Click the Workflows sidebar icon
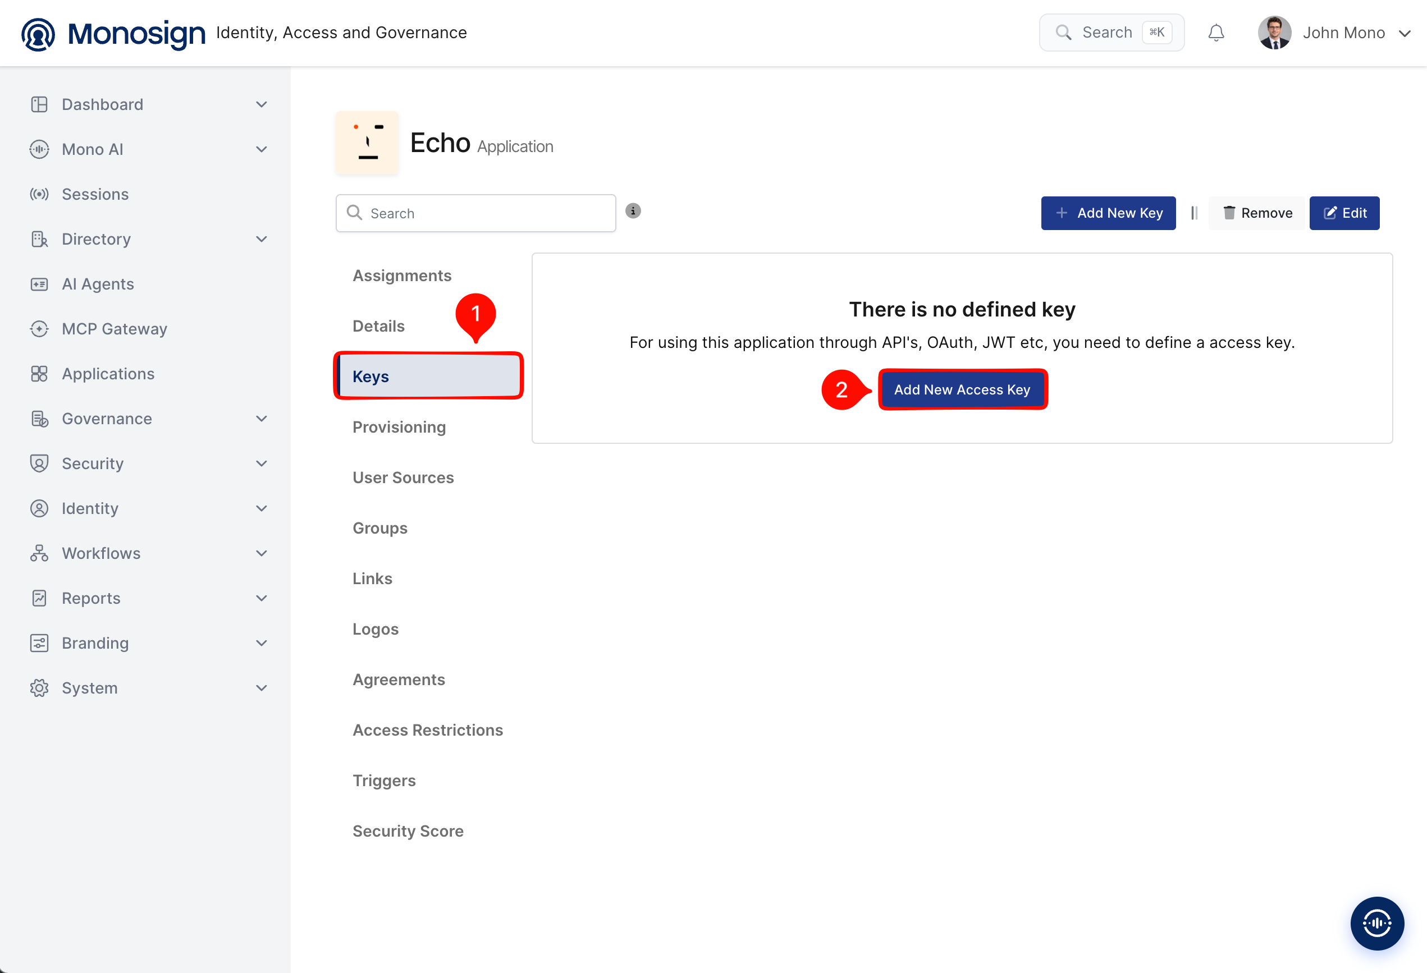Viewport: 1427px width, 973px height. 39,553
